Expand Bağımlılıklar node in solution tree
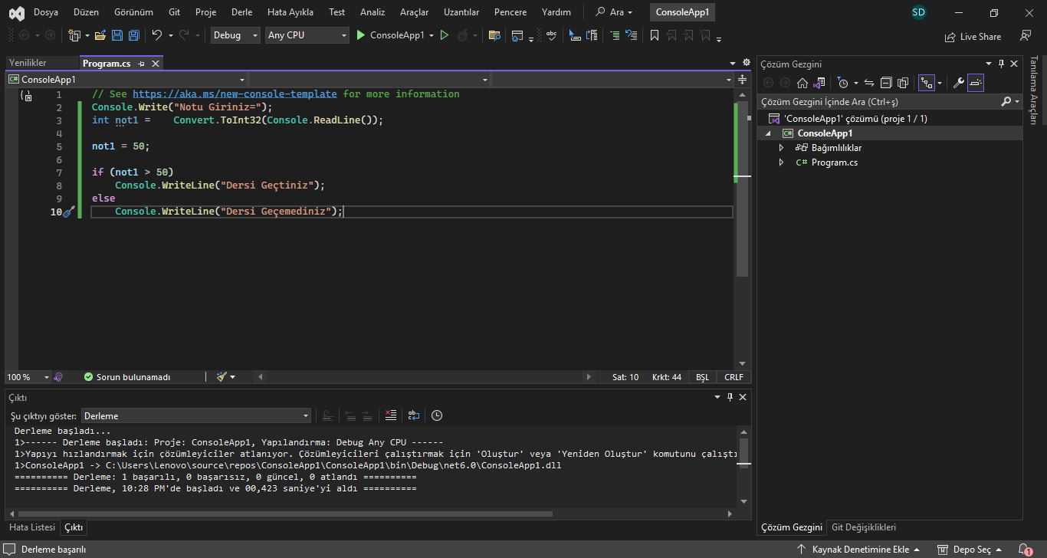 [x=781, y=148]
